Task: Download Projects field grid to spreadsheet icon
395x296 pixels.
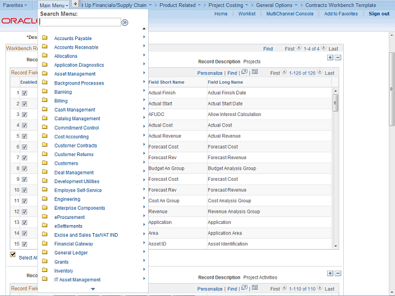Action: click(255, 72)
